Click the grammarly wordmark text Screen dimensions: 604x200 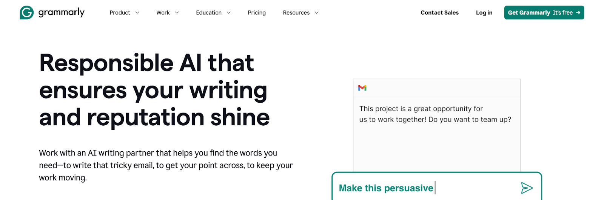coord(62,12)
